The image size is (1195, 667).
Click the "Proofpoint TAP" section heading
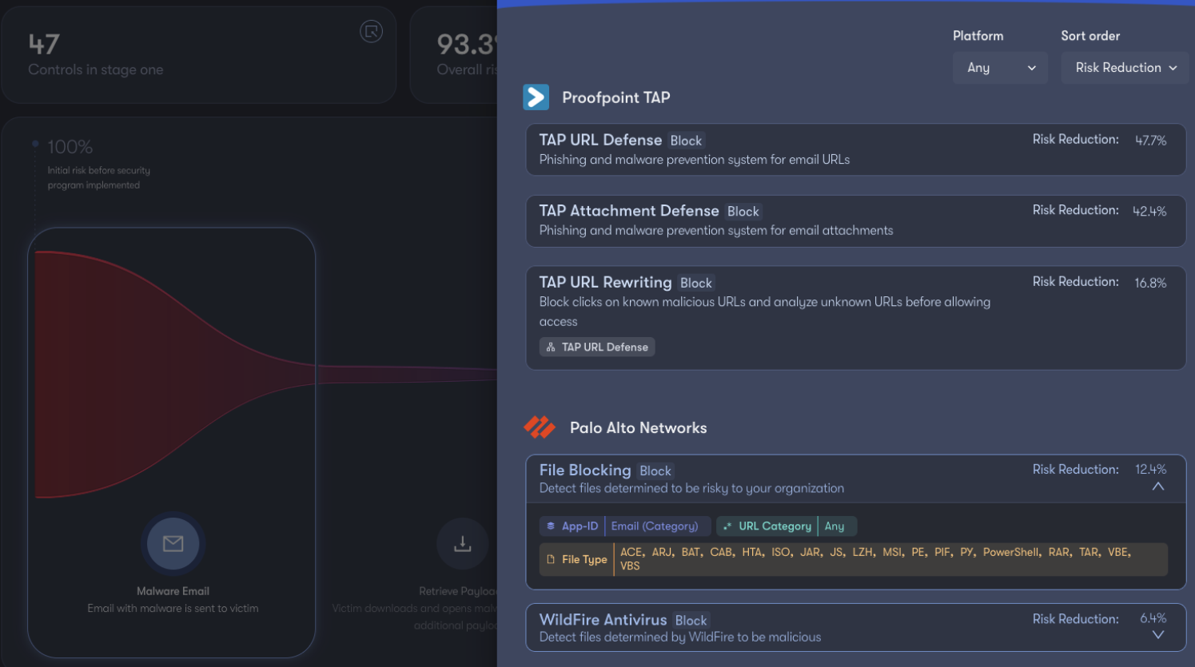point(615,97)
